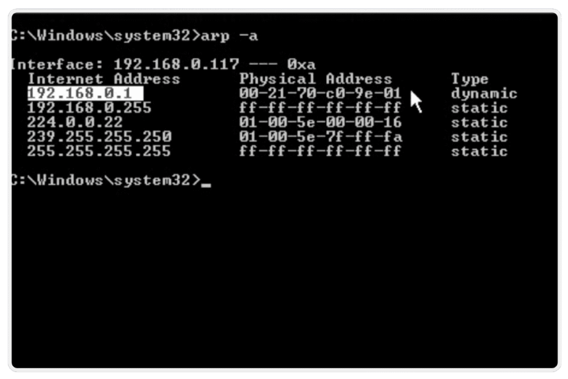Image resolution: width=568 pixels, height=379 pixels.
Task: Click the Internet Address column header
Action: point(104,79)
